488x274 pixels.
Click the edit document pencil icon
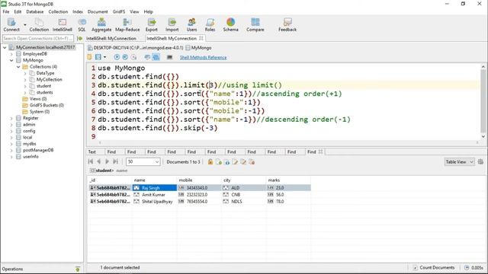pos(235,162)
